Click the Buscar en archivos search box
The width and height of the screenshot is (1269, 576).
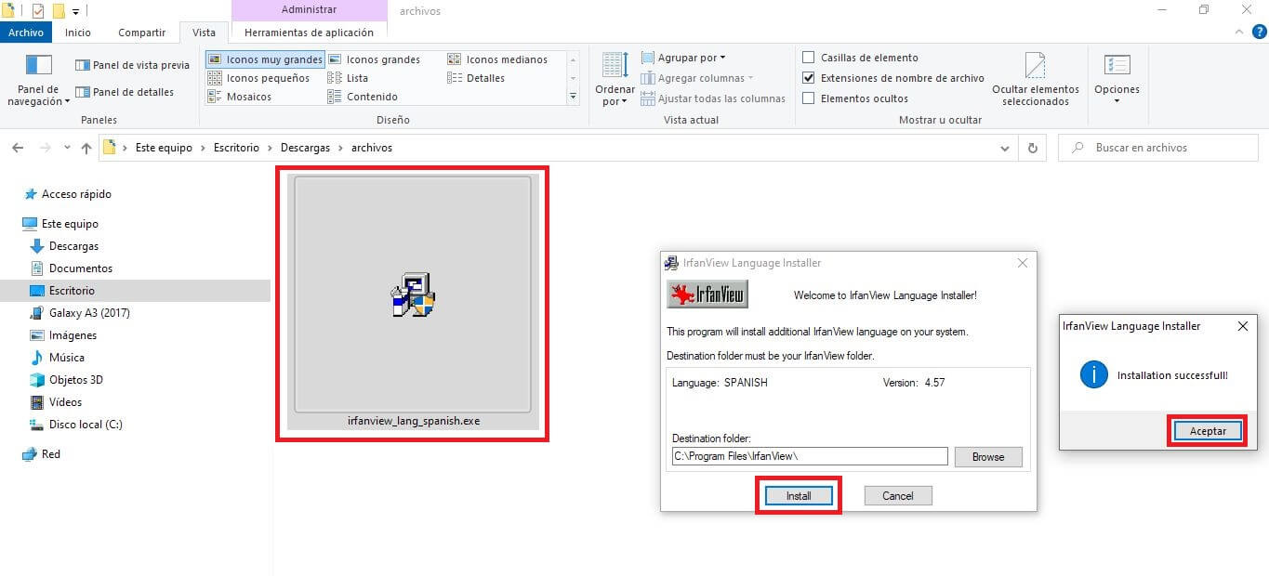[1157, 148]
